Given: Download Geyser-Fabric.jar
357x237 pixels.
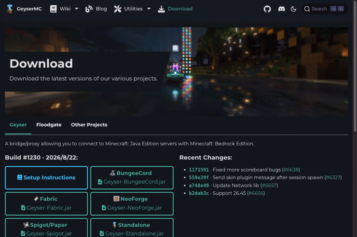Looking at the screenshot, I should pos(46,203).
